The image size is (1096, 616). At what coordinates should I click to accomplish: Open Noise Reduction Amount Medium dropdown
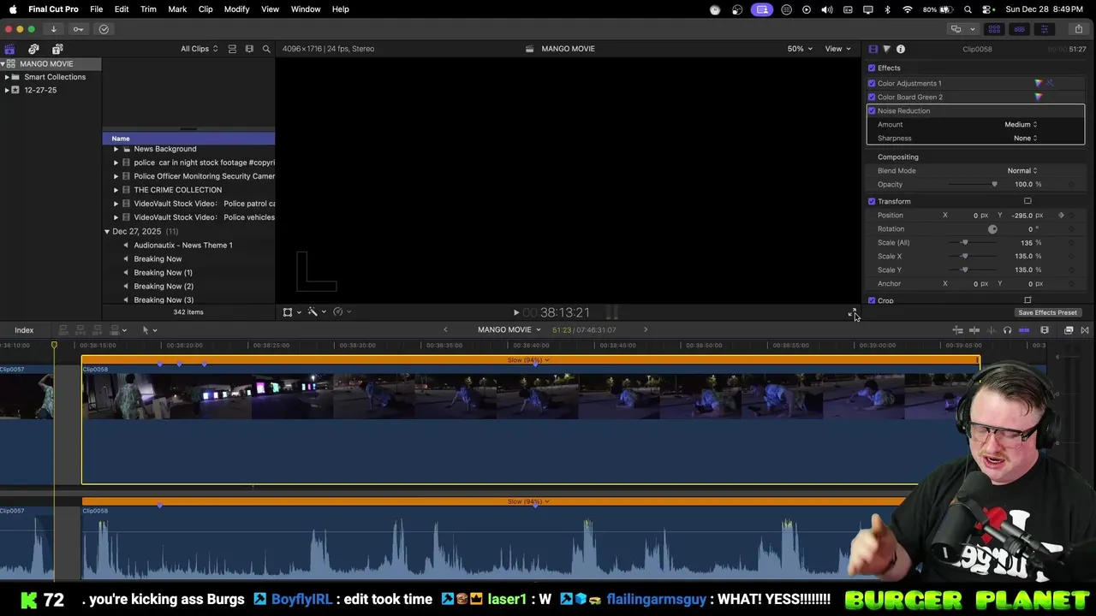pos(1021,124)
